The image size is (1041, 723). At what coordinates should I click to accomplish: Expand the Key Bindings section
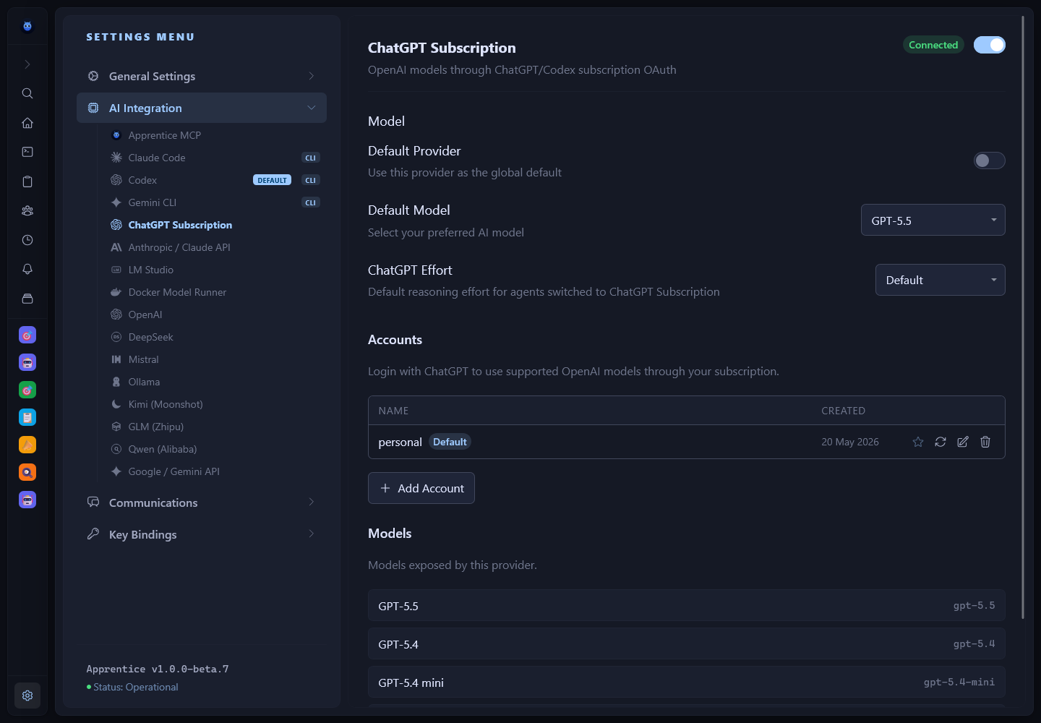(x=202, y=534)
